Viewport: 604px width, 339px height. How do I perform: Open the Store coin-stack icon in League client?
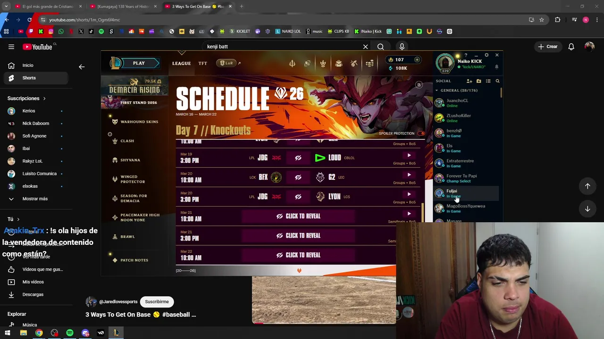point(369,64)
